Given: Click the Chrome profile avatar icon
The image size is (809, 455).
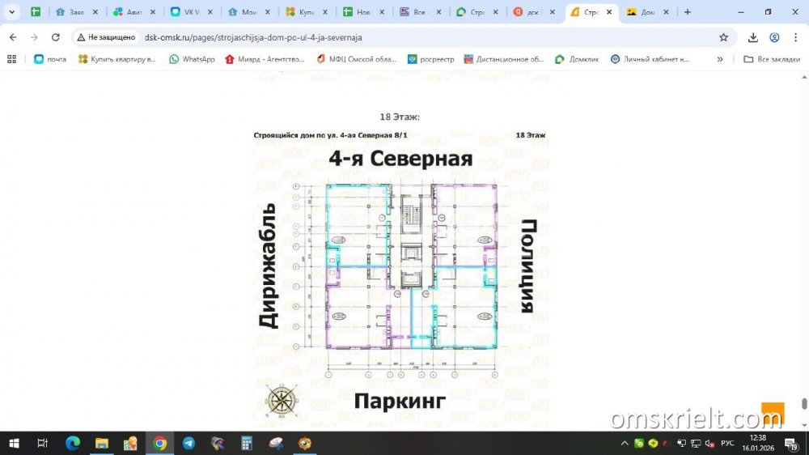Looking at the screenshot, I should [x=774, y=37].
